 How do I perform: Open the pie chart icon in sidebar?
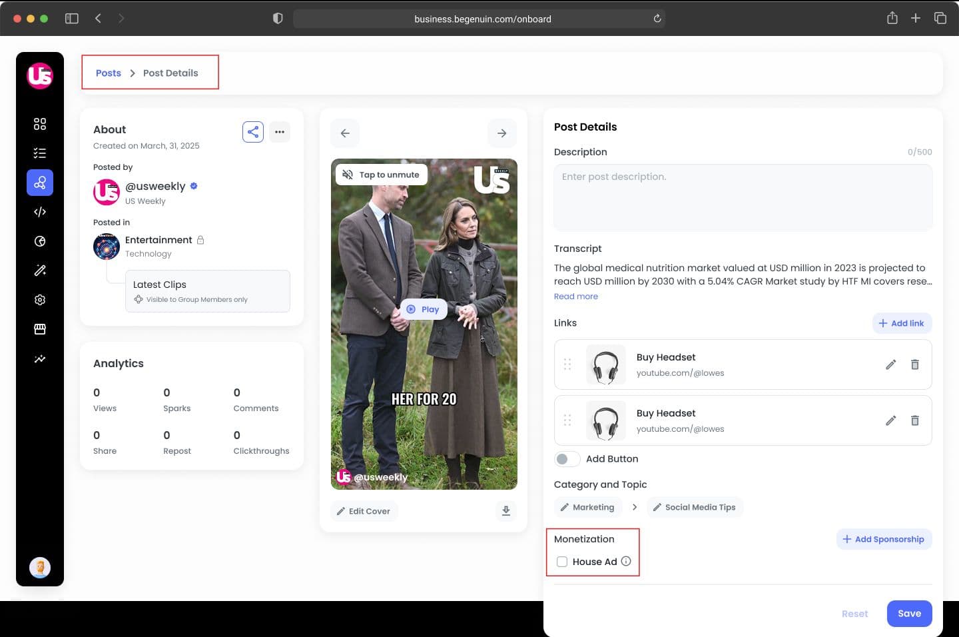coord(40,241)
